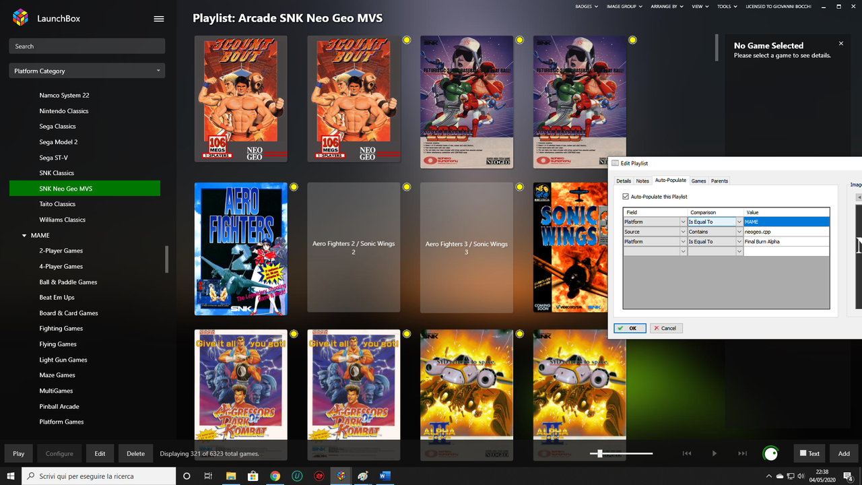This screenshot has height=485, width=862.
Task: Select Aero Fighters 2 / Sonic Wings 2 placeholder
Action: tap(354, 248)
